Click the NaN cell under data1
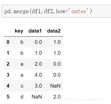 (x=37, y=97)
